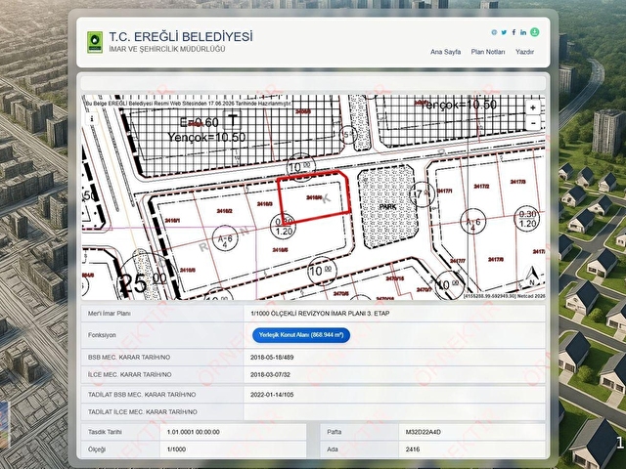The height and width of the screenshot is (469, 626).
Task: Select BSB decision value '2018-05-18/489'
Action: point(272,358)
